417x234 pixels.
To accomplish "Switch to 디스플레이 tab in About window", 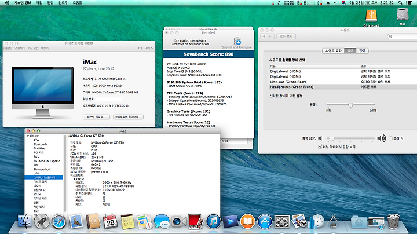I will pos(19,48).
